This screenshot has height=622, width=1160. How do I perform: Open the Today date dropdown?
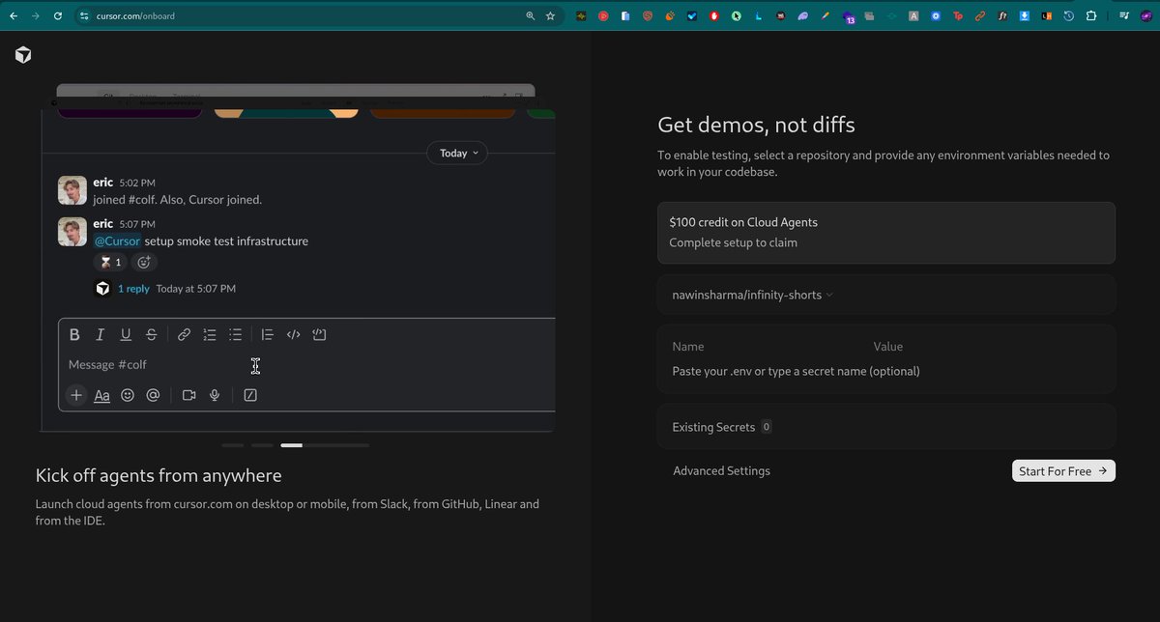[x=457, y=154]
